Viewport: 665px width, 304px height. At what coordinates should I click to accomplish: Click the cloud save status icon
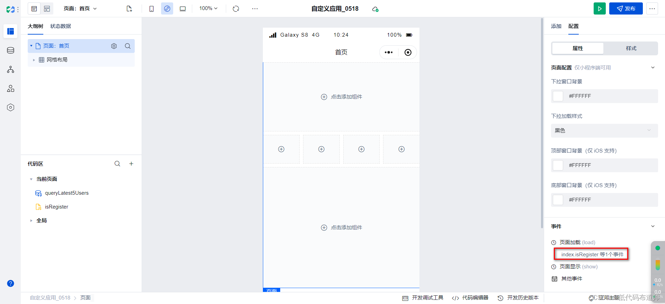(x=375, y=9)
